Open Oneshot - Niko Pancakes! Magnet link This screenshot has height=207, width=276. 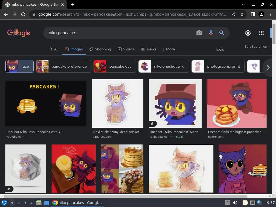[x=175, y=132]
